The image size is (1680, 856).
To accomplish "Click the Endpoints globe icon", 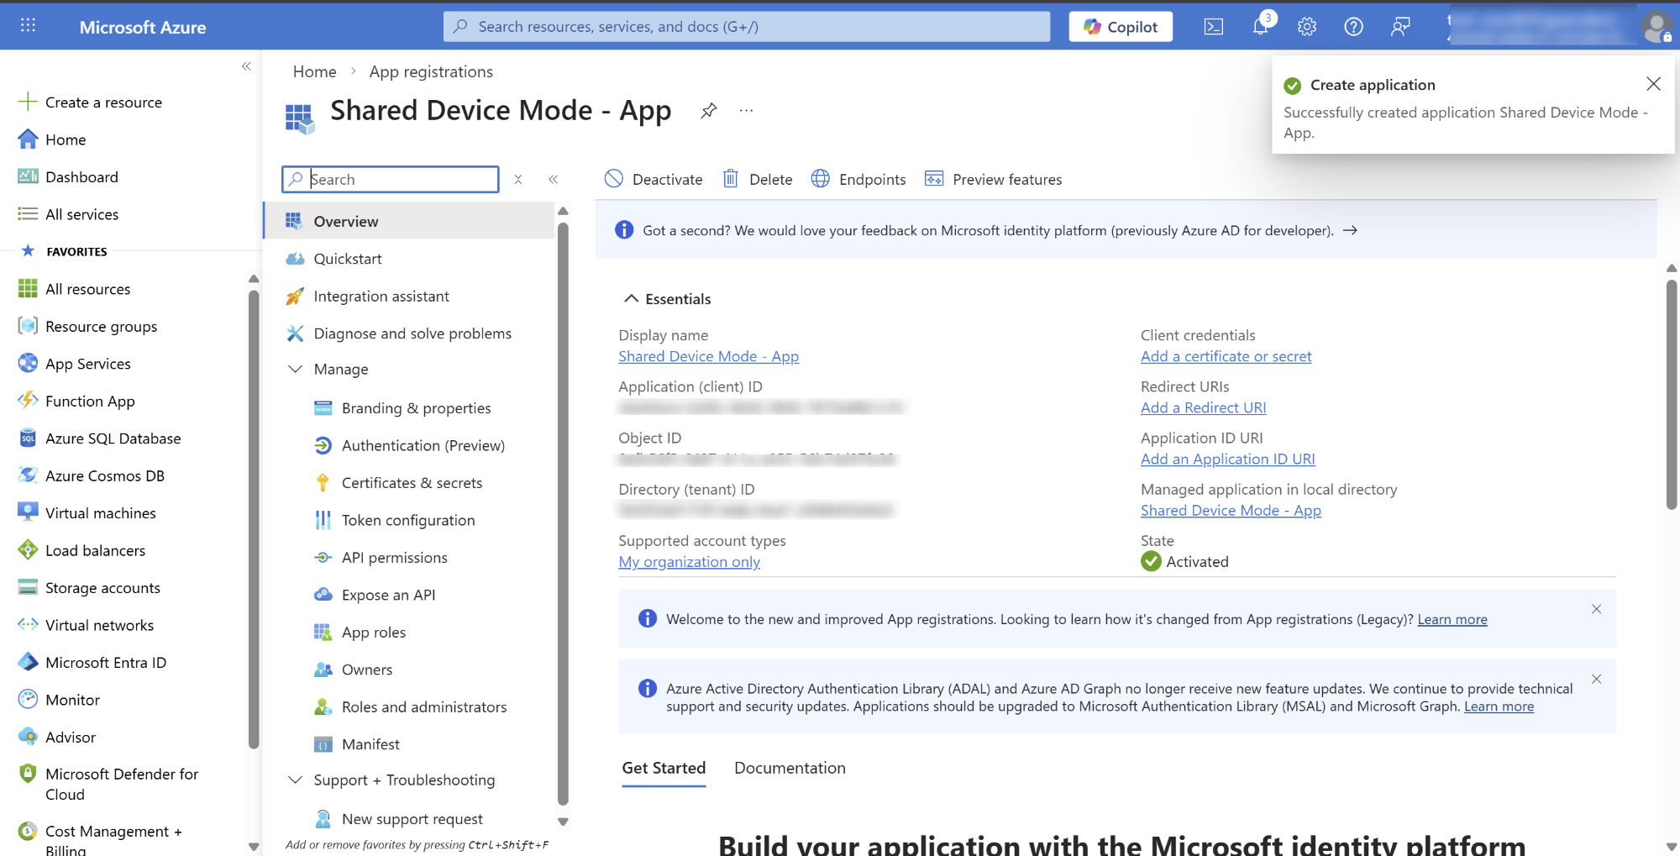I will pos(821,179).
